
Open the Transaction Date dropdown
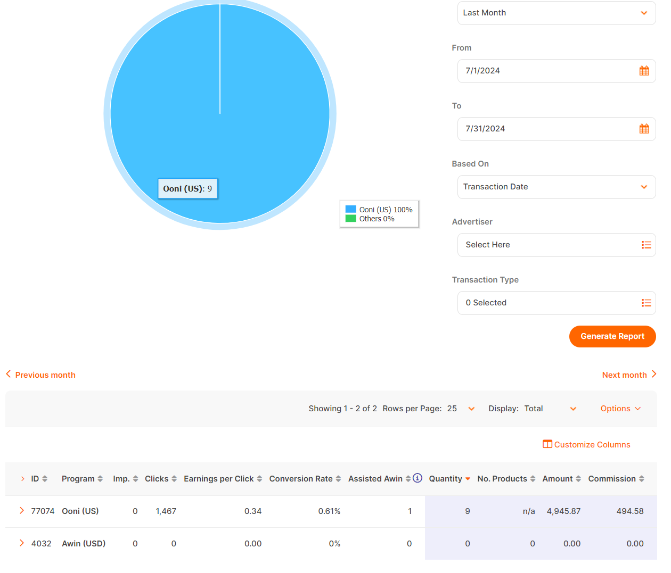557,187
